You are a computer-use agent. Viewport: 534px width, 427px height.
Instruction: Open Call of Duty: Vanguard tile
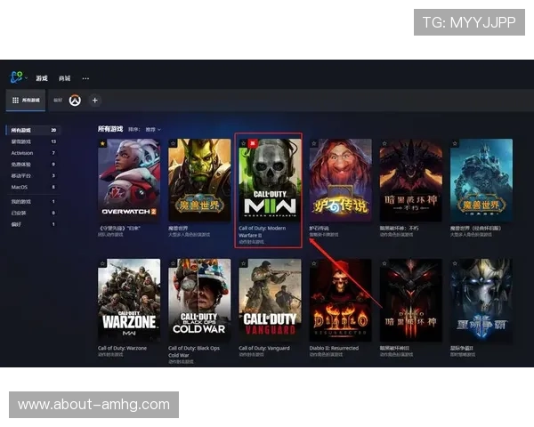tap(269, 300)
